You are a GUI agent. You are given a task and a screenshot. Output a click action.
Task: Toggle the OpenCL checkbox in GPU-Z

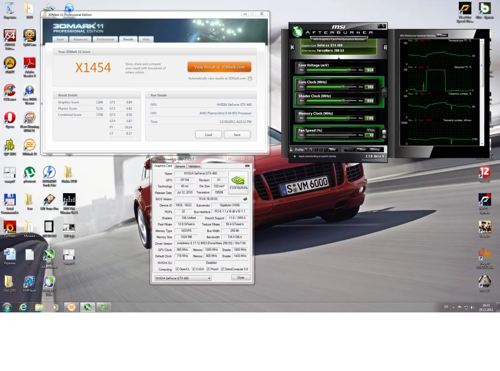pos(177,269)
